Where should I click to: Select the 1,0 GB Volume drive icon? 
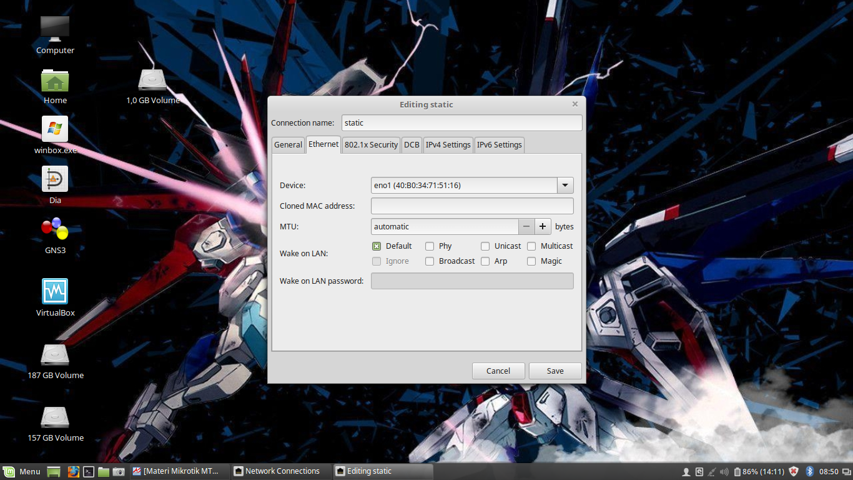coord(152,81)
